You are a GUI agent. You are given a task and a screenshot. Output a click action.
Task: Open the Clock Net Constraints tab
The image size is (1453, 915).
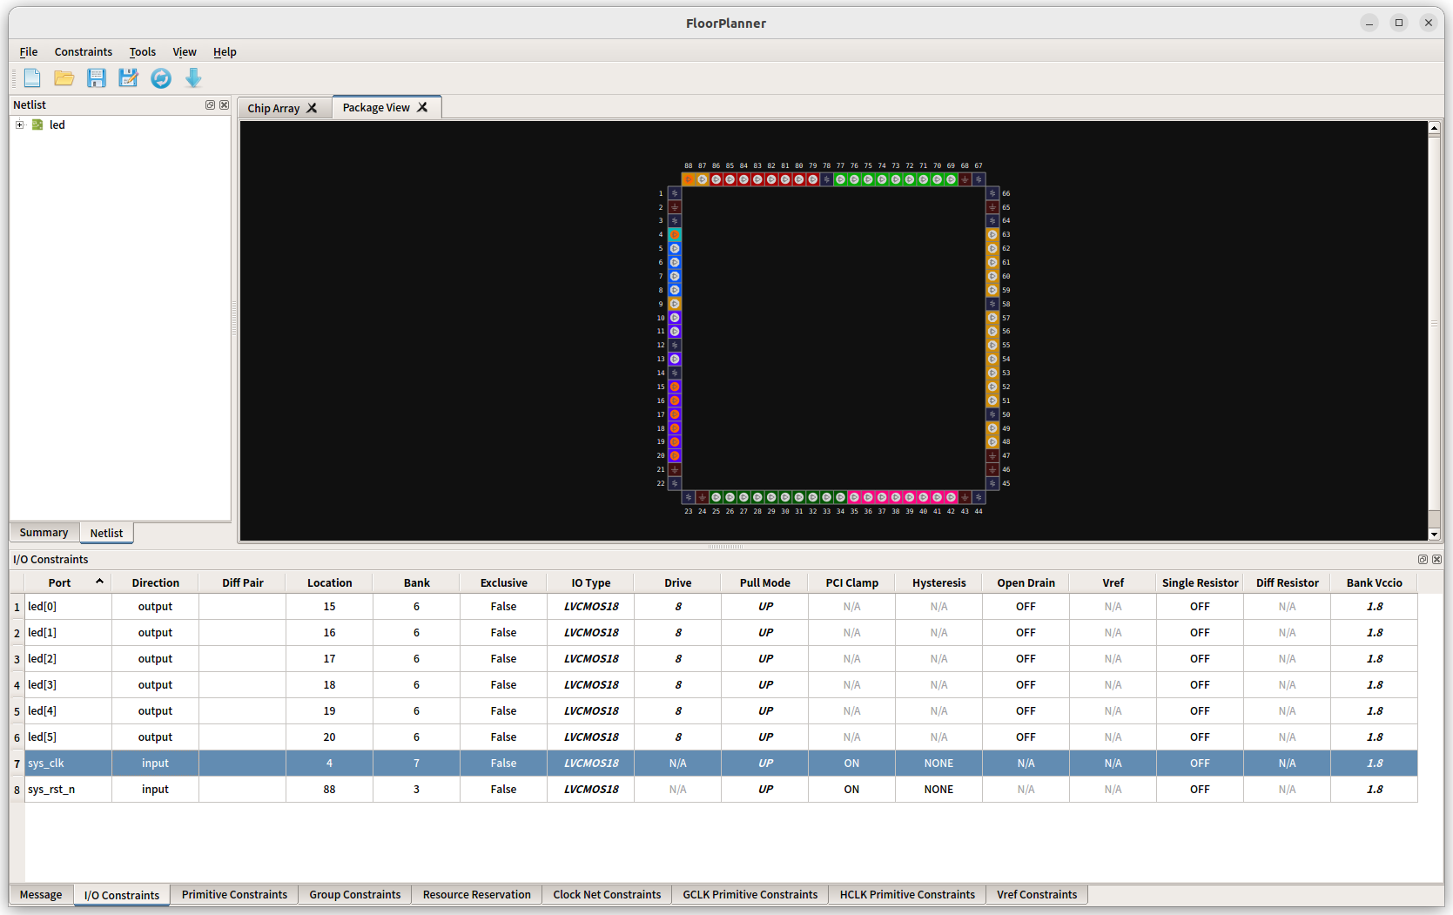tap(607, 894)
